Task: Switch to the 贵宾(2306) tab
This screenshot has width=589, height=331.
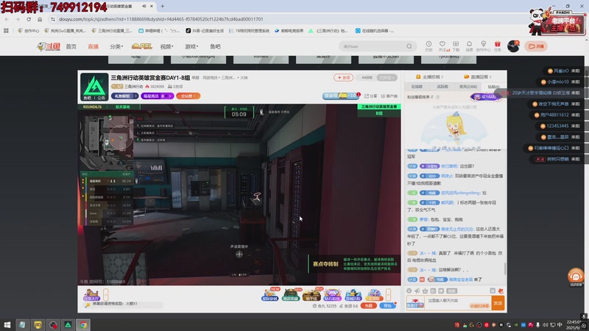Action: 468,87
